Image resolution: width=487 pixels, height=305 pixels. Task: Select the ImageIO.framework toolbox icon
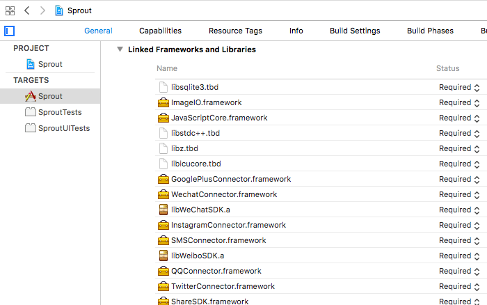pos(163,102)
